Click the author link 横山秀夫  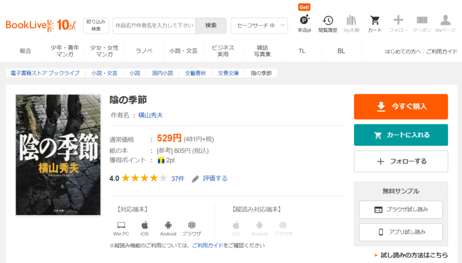pos(151,115)
